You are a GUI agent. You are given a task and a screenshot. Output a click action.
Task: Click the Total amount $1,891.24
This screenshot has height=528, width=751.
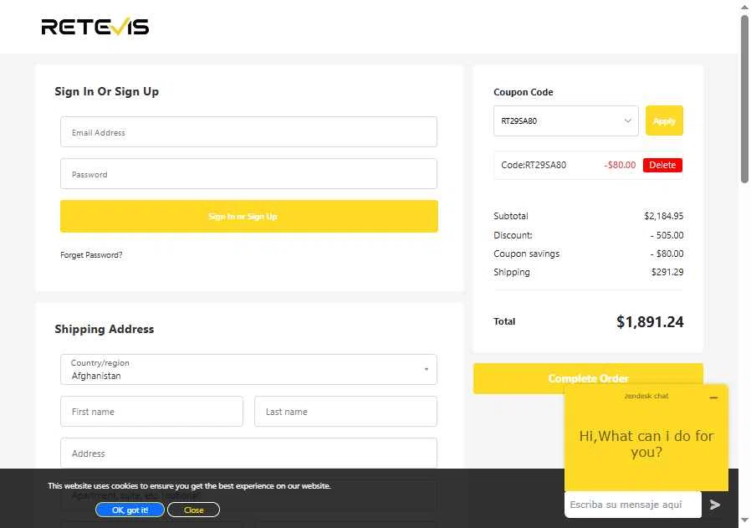point(650,321)
